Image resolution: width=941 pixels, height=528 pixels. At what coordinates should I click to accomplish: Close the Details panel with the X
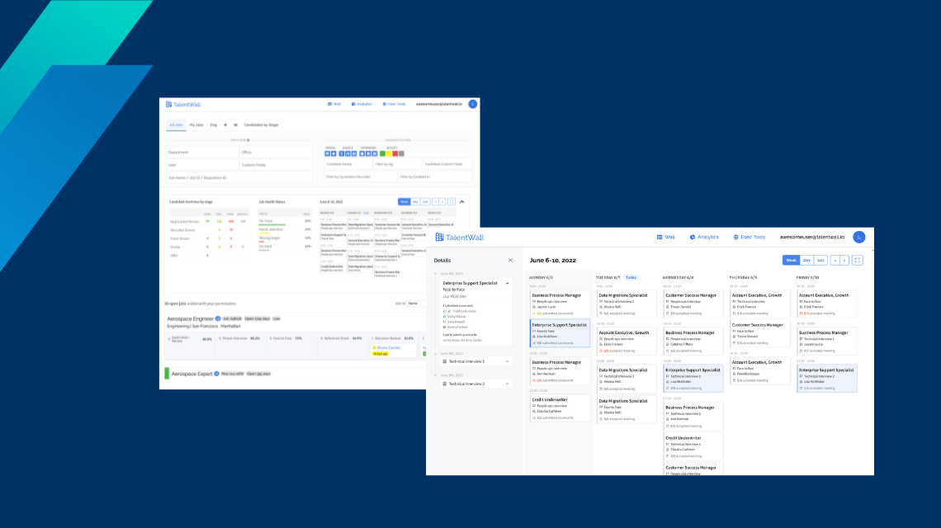click(510, 260)
